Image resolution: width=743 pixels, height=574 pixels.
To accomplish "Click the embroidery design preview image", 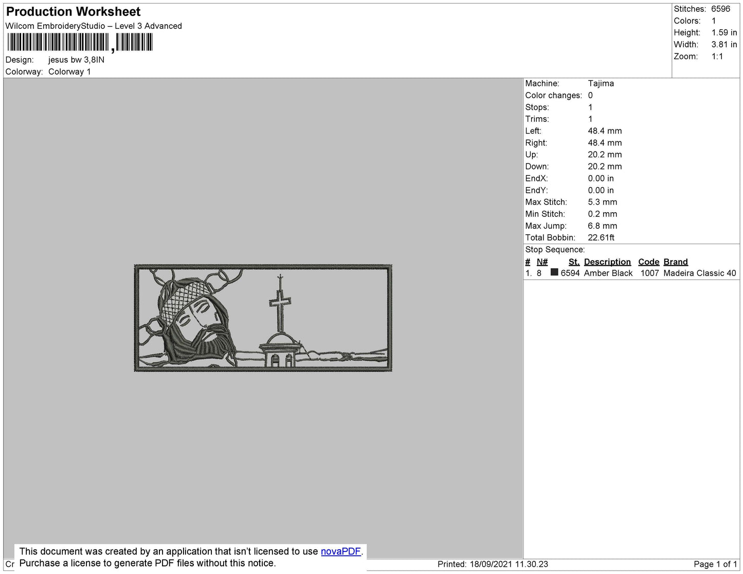I will click(263, 318).
